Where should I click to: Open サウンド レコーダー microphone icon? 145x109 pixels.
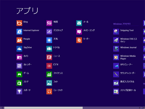pyautogui.click(x=116, y=74)
